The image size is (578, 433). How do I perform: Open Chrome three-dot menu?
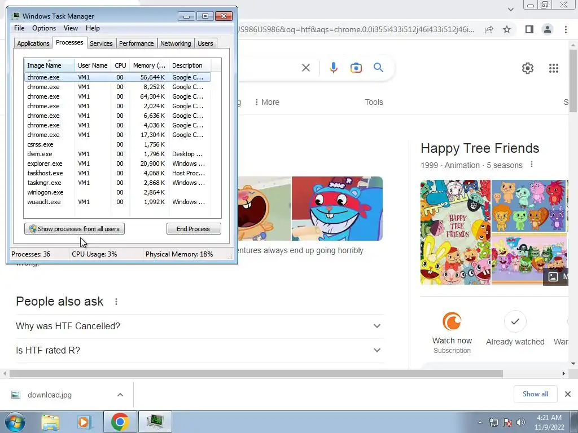coord(566,29)
